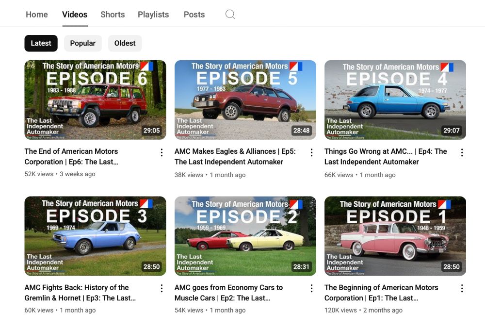Click the channel search magnifier icon

tap(230, 14)
